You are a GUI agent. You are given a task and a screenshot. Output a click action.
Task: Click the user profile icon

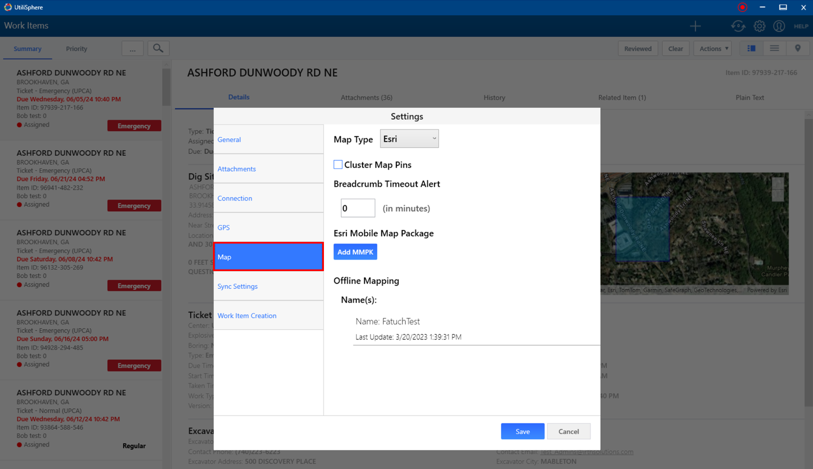click(779, 26)
